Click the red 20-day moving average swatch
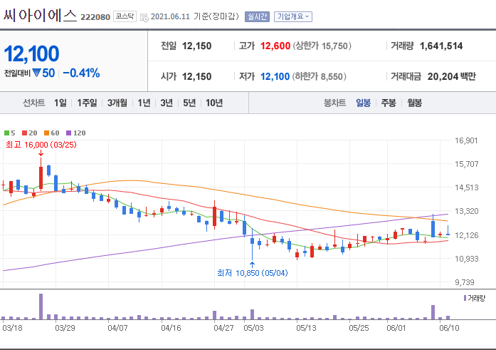This screenshot has height=350, width=496. tap(24, 133)
